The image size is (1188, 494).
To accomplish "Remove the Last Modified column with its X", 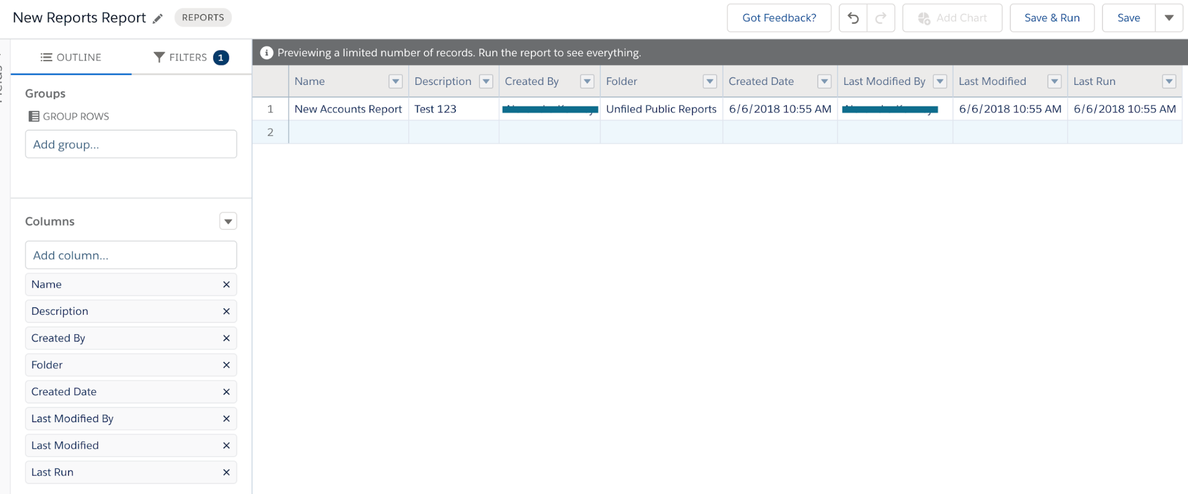I will point(226,445).
